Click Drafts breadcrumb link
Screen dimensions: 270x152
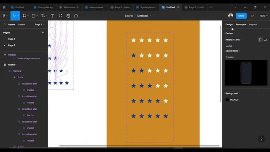click(x=129, y=16)
